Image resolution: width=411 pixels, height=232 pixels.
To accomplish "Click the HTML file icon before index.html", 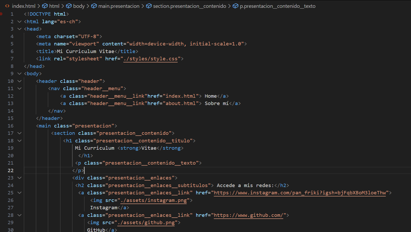I will tap(7, 6).
